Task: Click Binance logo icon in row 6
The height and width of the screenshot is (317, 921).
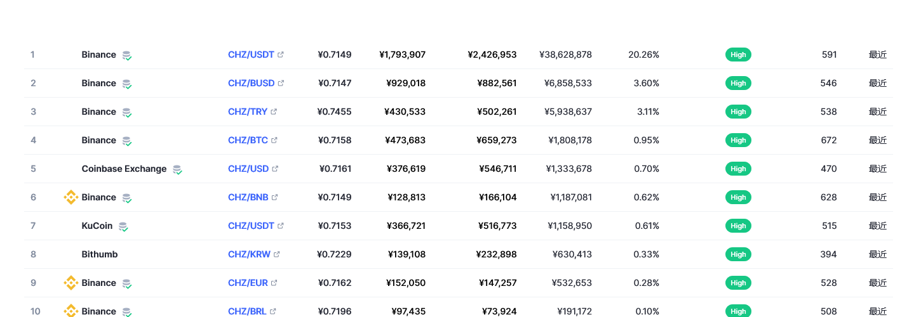Action: (71, 197)
